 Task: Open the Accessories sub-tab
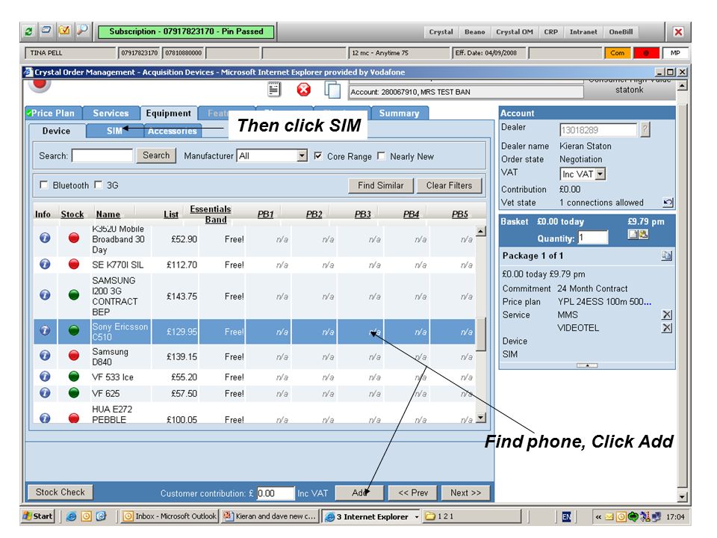[x=172, y=131]
